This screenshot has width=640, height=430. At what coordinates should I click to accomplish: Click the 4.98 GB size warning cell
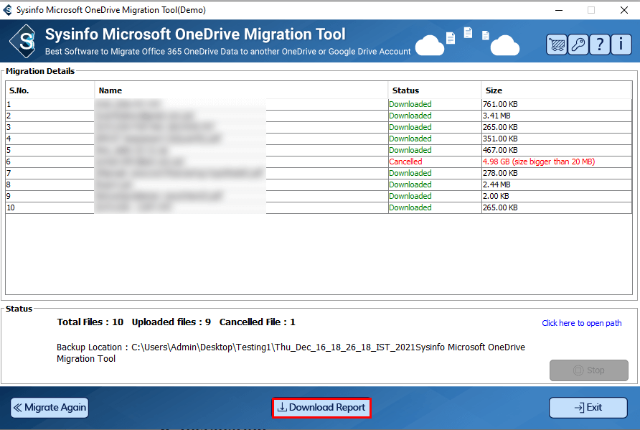(x=538, y=162)
